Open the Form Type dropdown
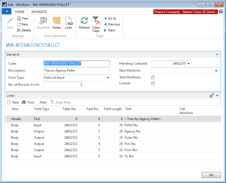Image resolution: width=226 pixels, height=183 pixels. tap(108, 78)
